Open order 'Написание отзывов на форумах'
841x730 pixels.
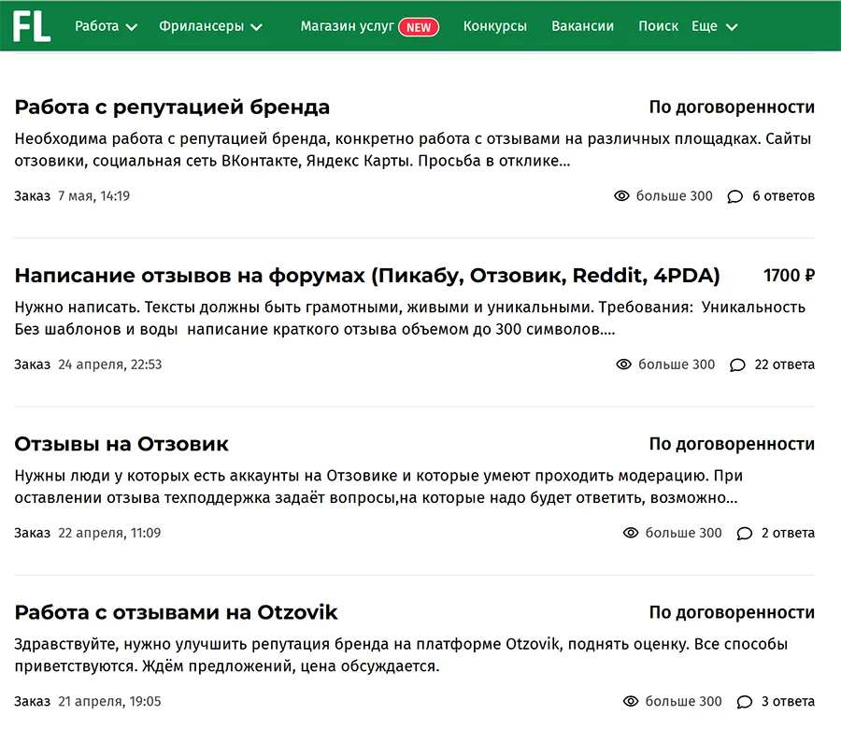367,276
